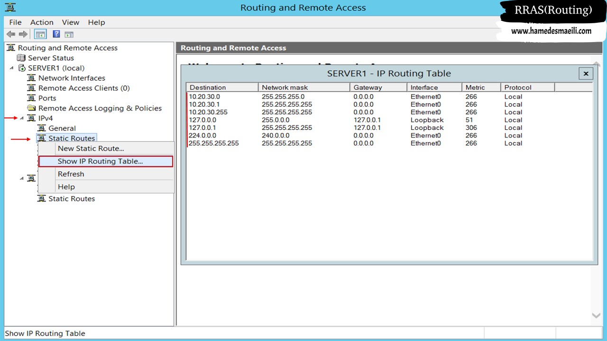Image resolution: width=607 pixels, height=341 pixels.
Task: Choose New Static Route... from context menu
Action: pyautogui.click(x=106, y=148)
